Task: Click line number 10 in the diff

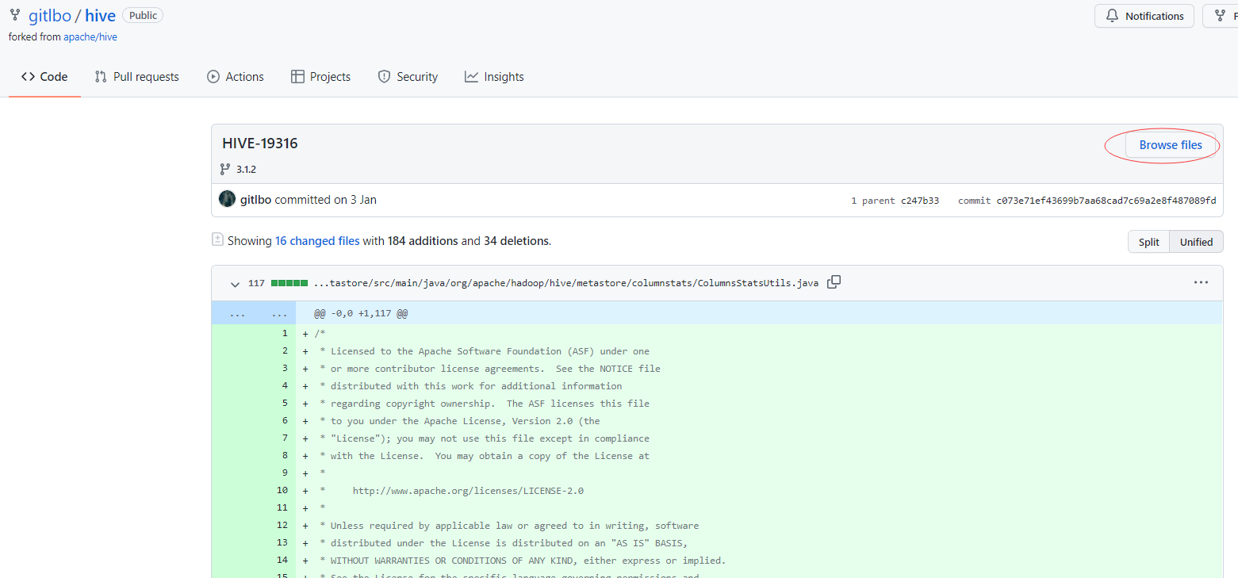Action: coord(282,490)
